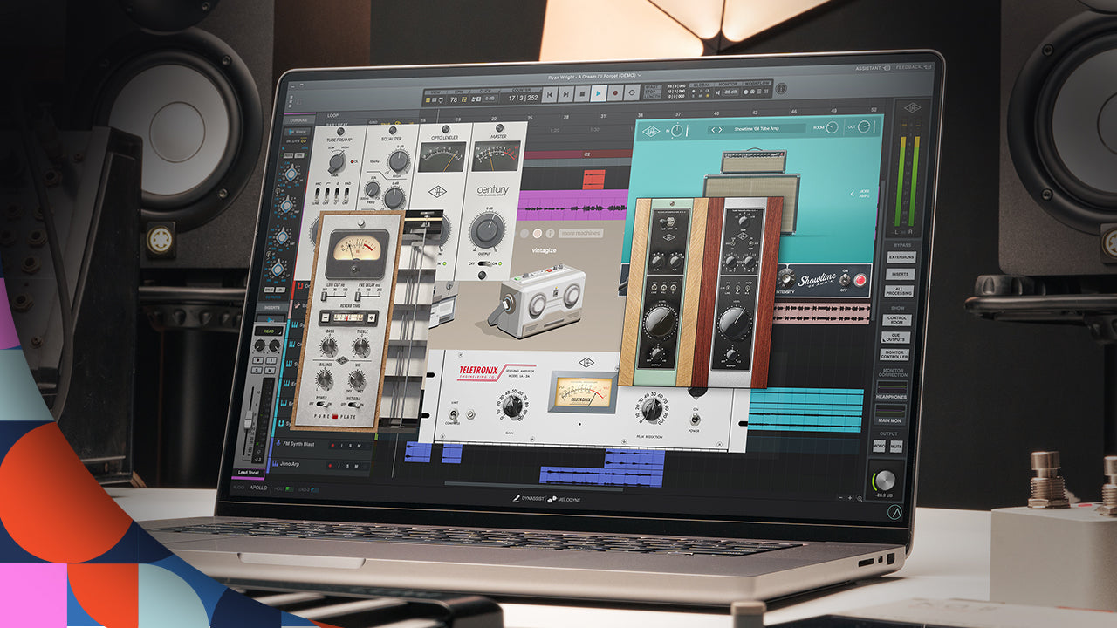The height and width of the screenshot is (628, 1117).
Task: Toggle the loop cycle transport button
Action: click(632, 93)
